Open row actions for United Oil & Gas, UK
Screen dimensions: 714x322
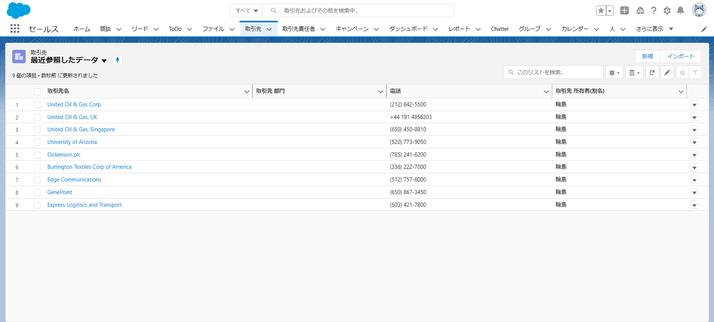pyautogui.click(x=694, y=117)
